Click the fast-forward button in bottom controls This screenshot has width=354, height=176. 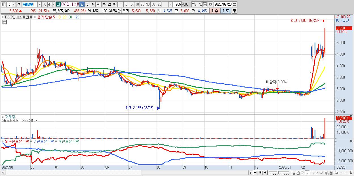[265, 173]
